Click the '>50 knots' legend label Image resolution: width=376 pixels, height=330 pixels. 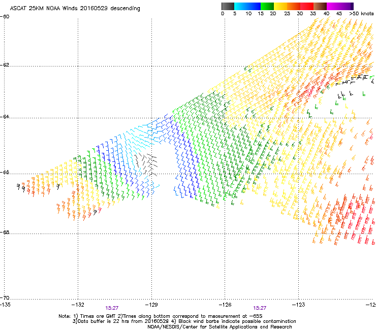pos(361,14)
